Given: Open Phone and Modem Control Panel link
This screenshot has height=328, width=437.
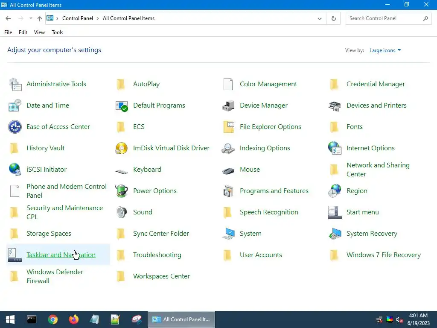Looking at the screenshot, I should [x=66, y=191].
